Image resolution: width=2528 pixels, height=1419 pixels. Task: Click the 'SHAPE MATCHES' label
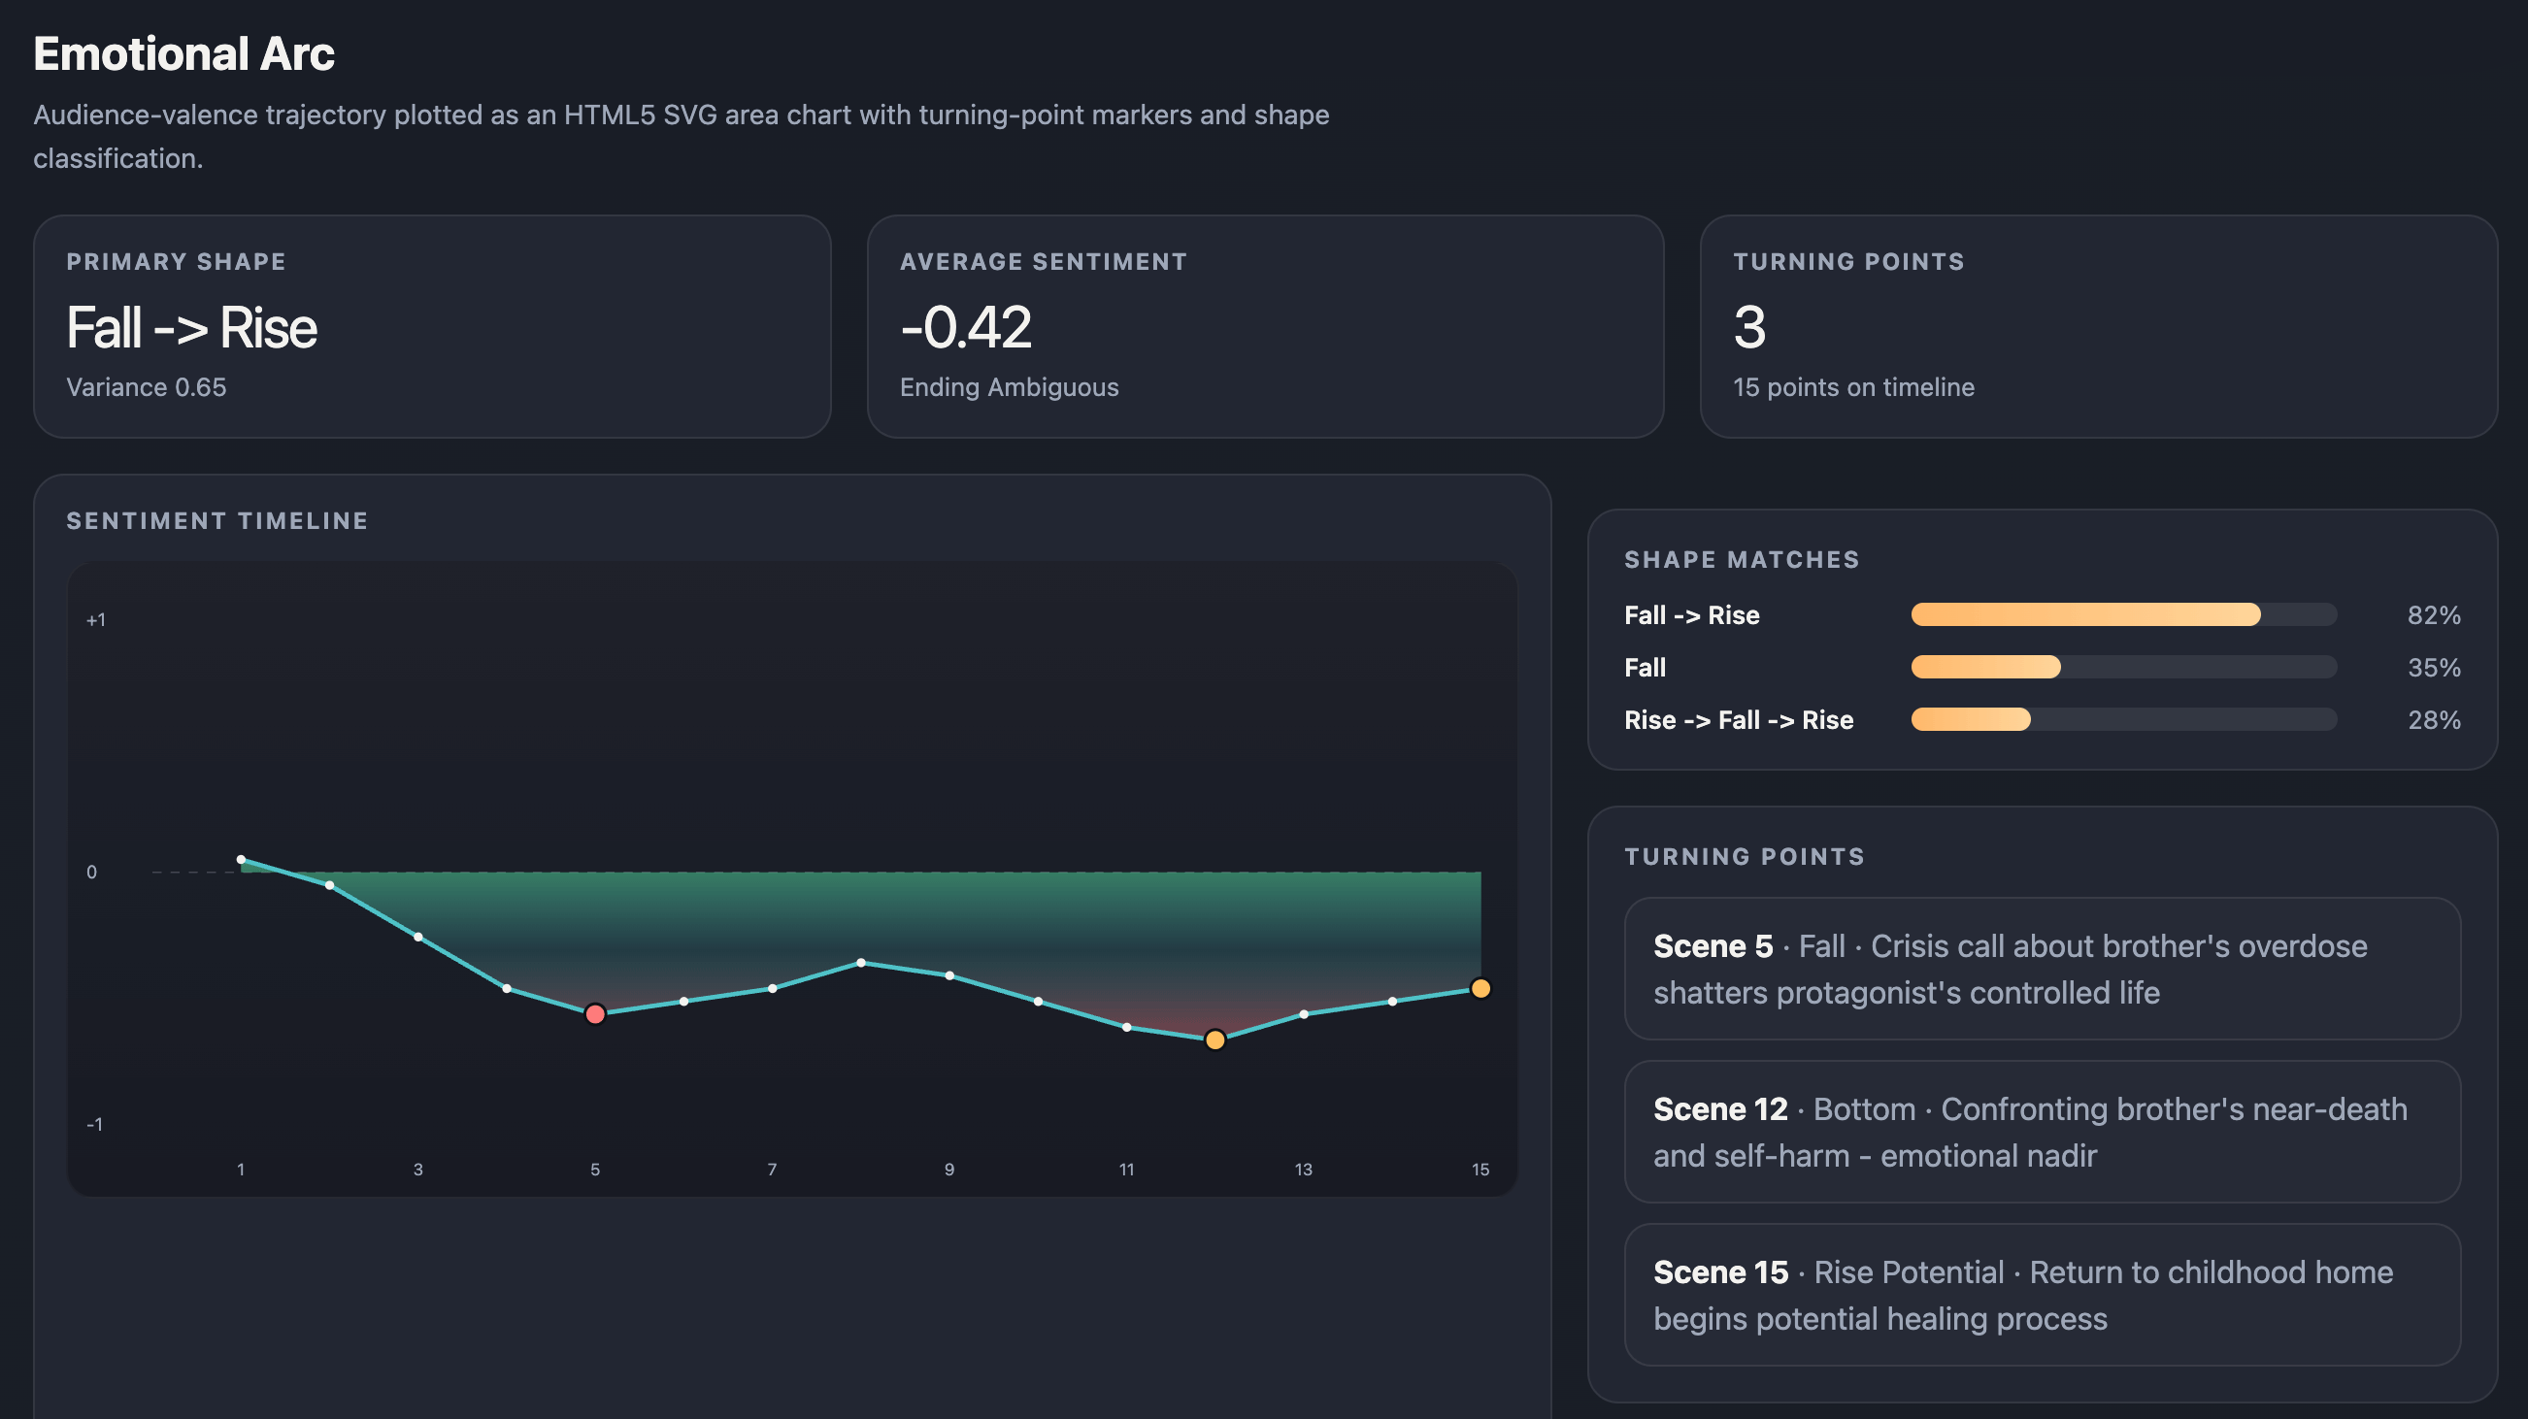1742,559
